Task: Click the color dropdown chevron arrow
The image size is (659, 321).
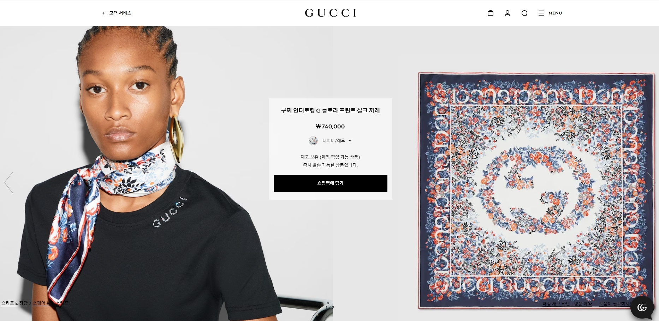Action: tap(350, 141)
